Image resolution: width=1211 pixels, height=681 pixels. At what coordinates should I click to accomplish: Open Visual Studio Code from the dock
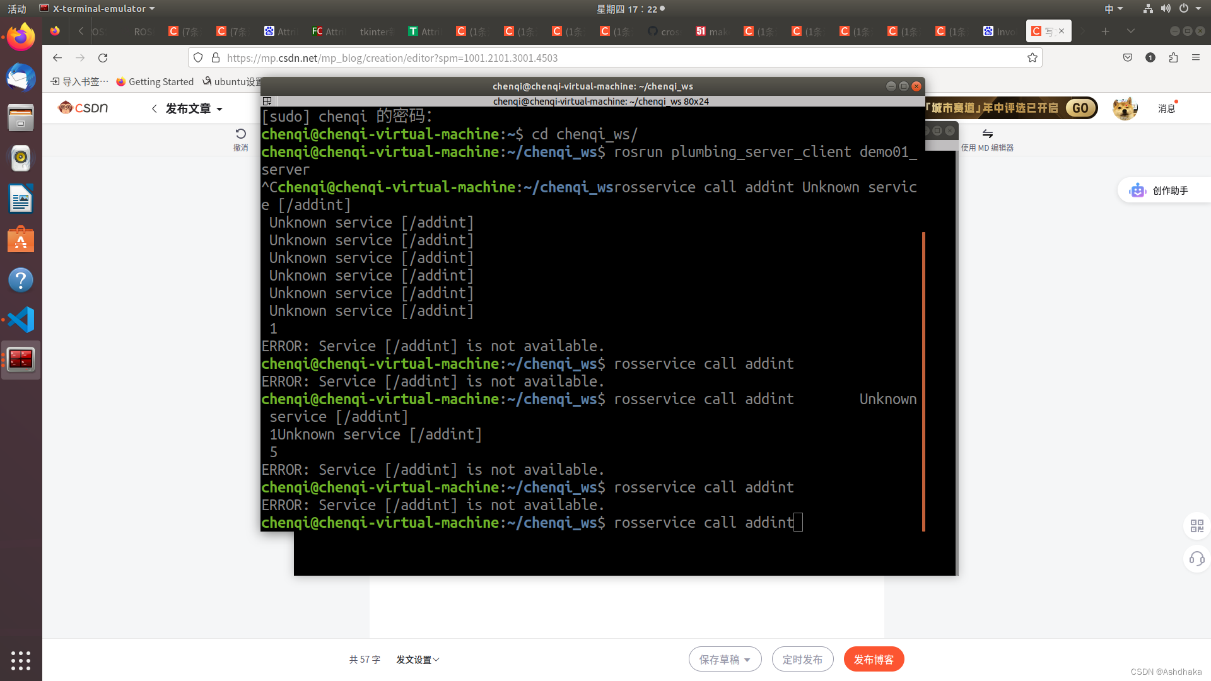tap(21, 320)
